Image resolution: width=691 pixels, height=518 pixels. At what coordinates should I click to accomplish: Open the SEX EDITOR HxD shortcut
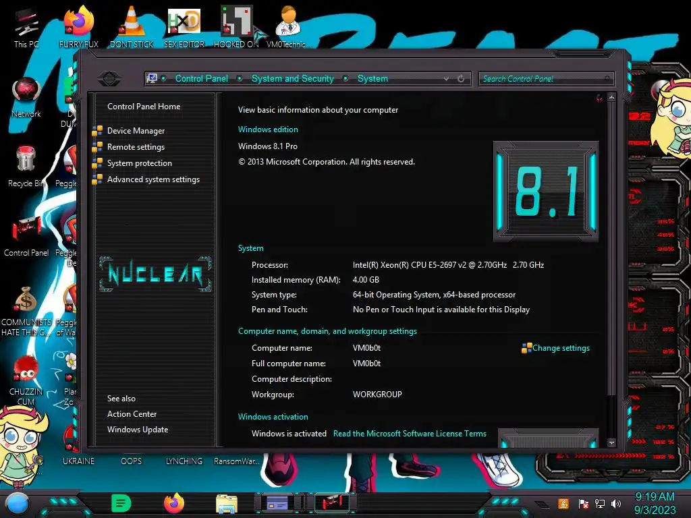point(184,27)
